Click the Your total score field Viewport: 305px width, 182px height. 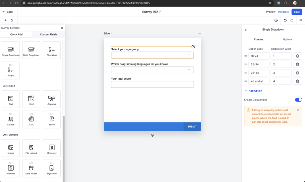point(152,84)
